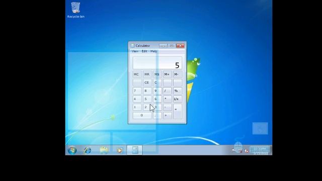Launch Windows Media Player from taskbar

[120, 150]
